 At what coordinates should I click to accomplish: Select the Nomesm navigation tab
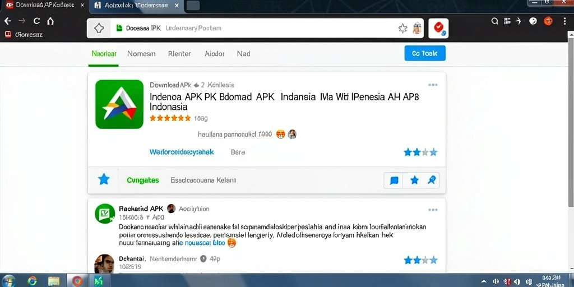coord(141,54)
